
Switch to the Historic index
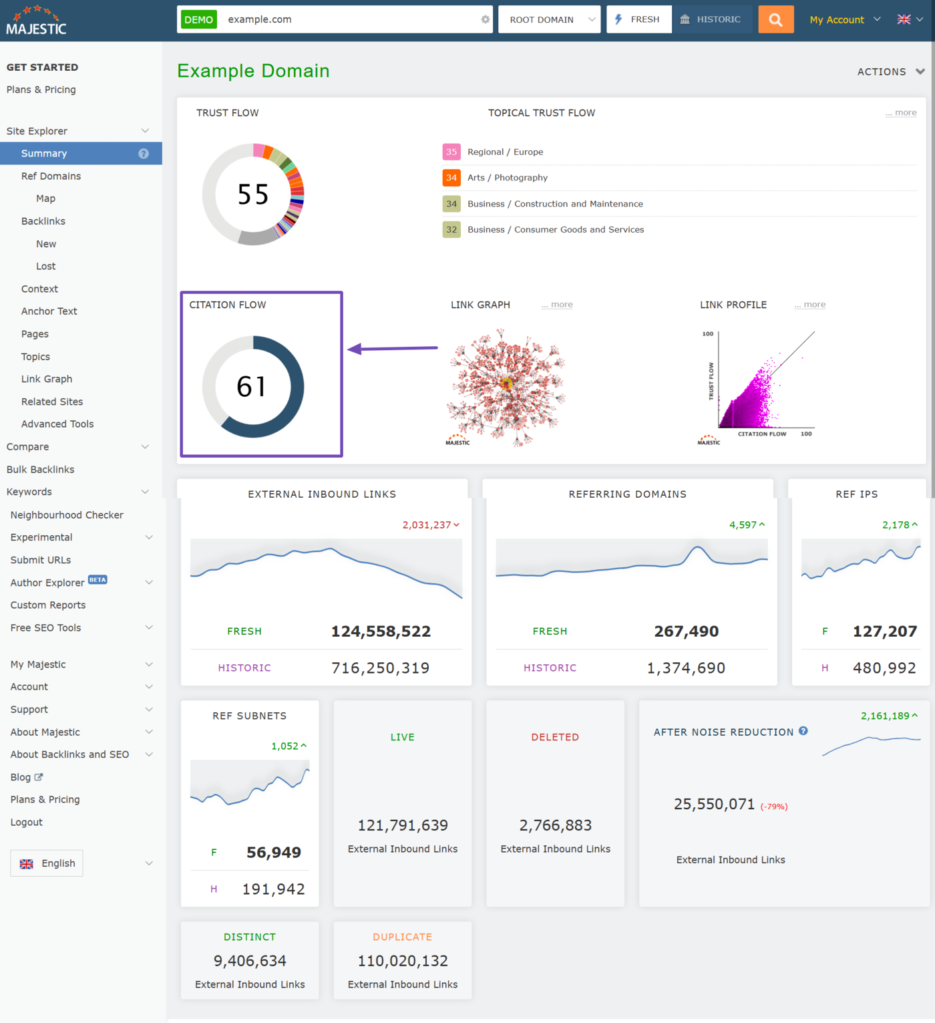tap(712, 19)
